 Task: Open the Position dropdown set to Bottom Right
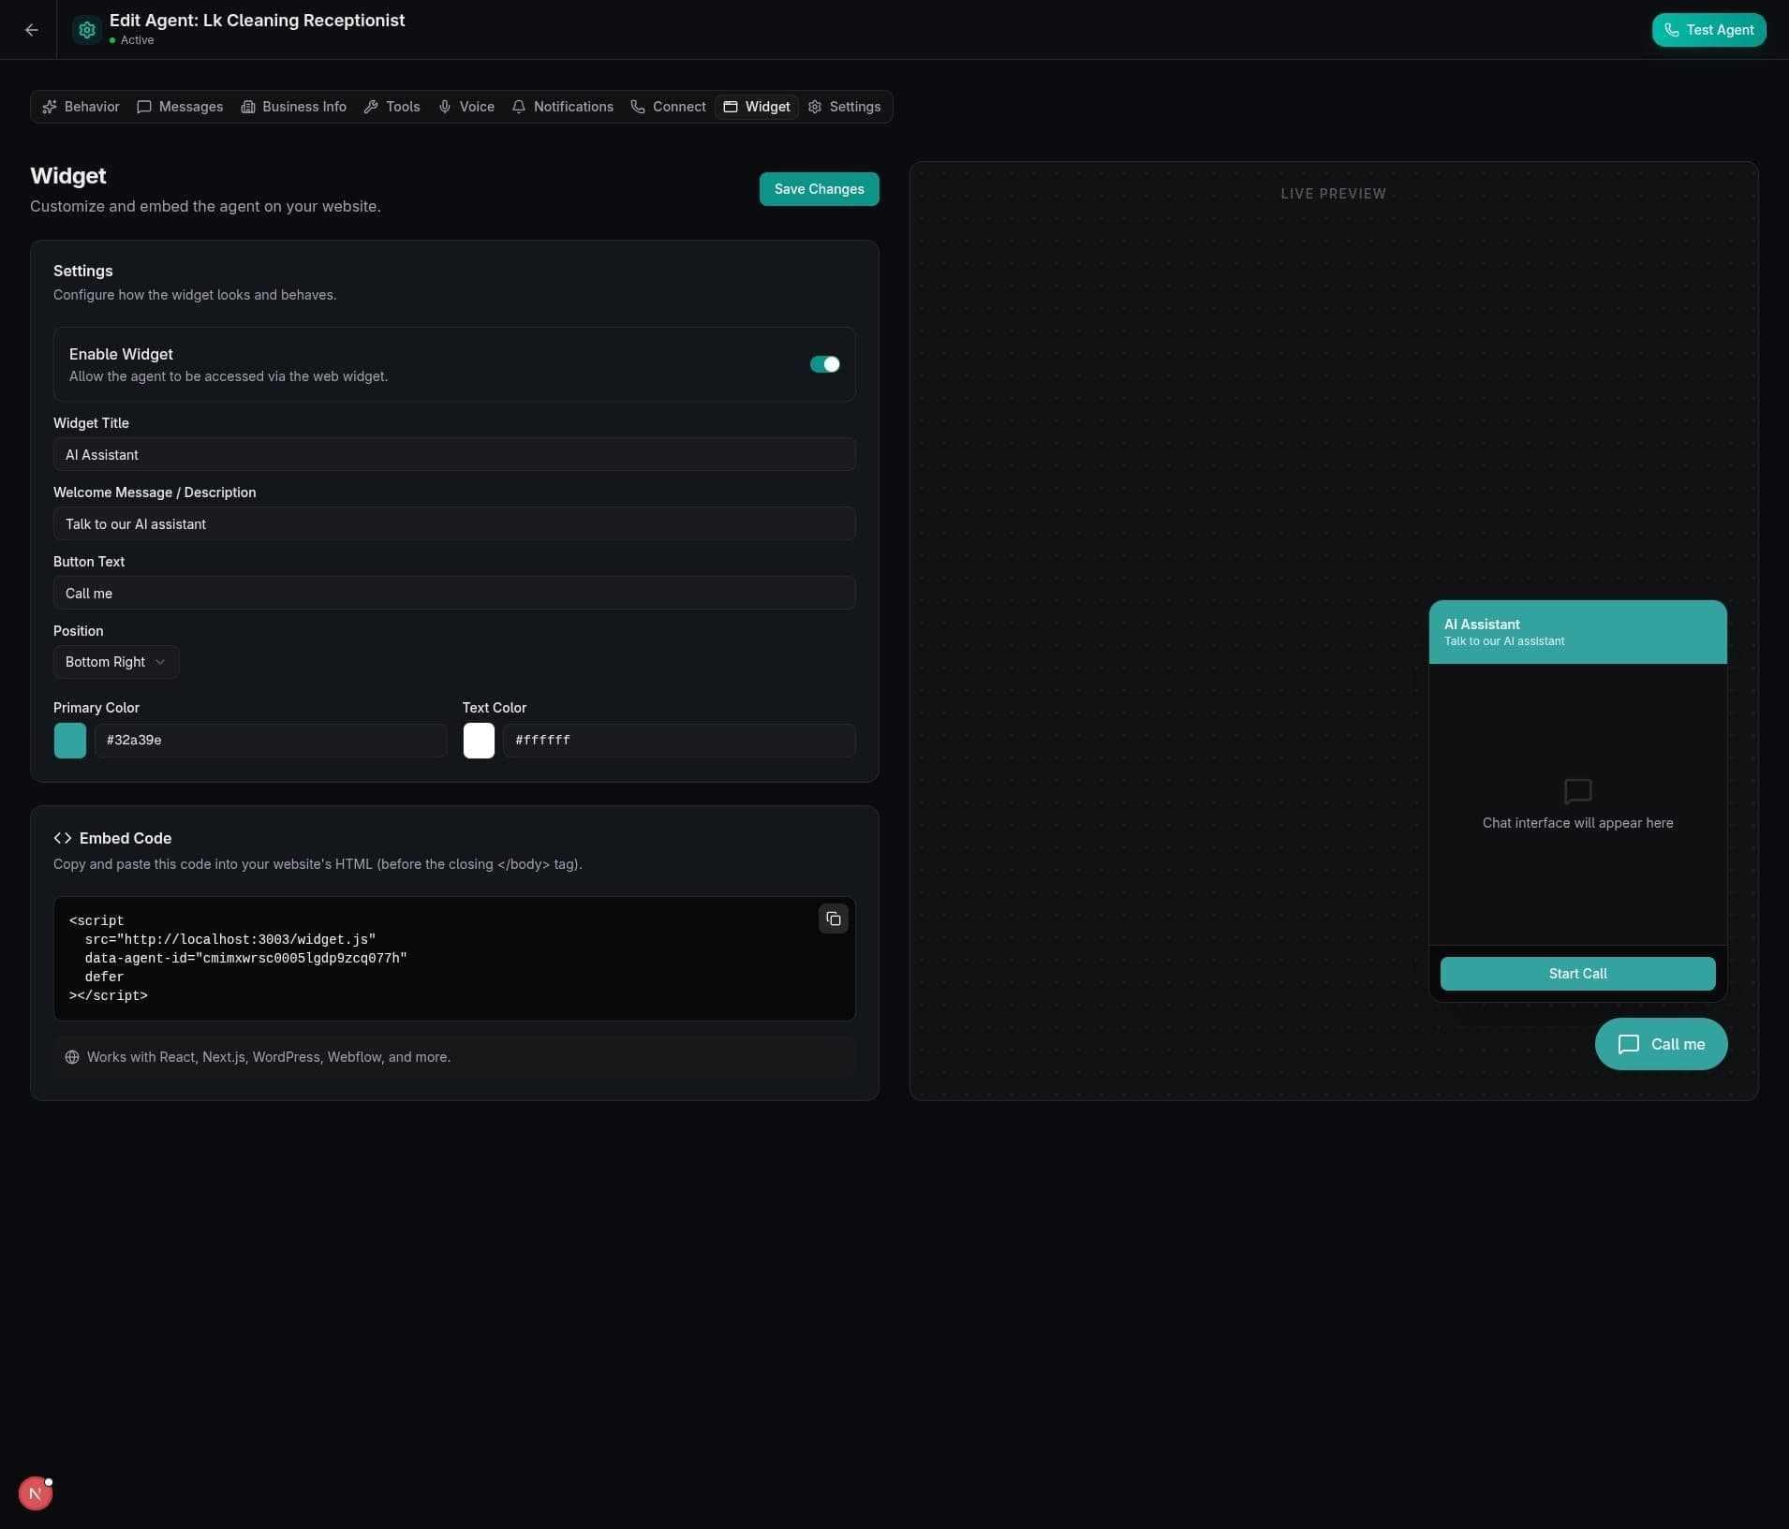click(x=115, y=662)
